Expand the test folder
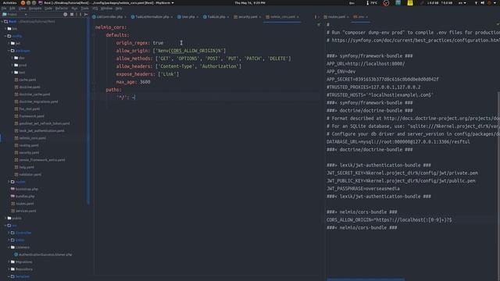The image size is (500, 281). click(x=12, y=73)
